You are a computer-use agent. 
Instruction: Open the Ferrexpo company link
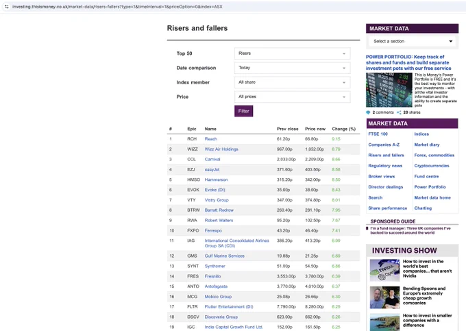(x=213, y=230)
